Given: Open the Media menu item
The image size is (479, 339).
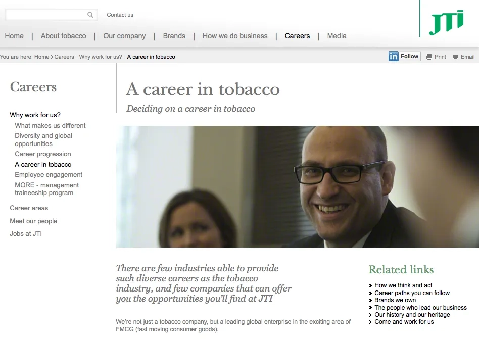Looking at the screenshot, I should click(x=337, y=36).
